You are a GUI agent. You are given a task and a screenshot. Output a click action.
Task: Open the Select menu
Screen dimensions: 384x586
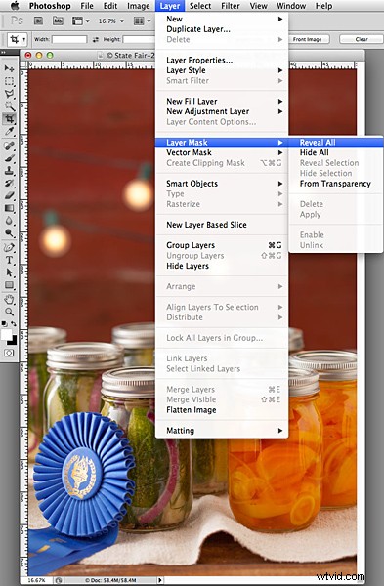[x=200, y=6]
